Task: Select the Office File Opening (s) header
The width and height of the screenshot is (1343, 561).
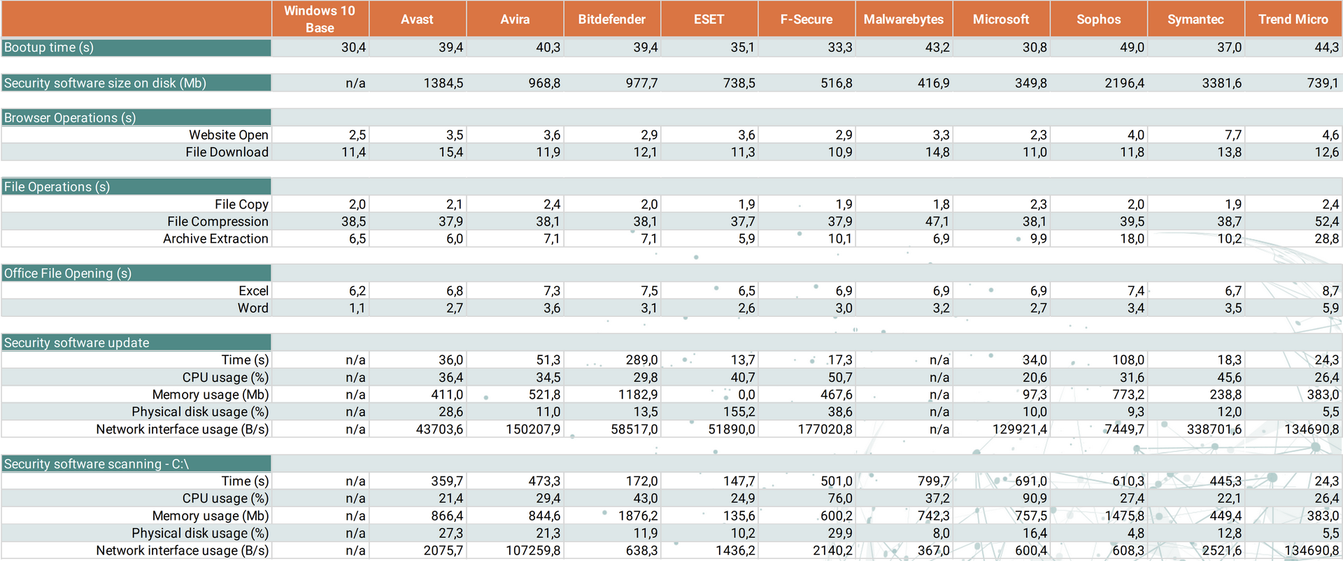Action: coord(136,274)
